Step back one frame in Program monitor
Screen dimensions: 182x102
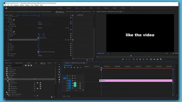point(137,59)
